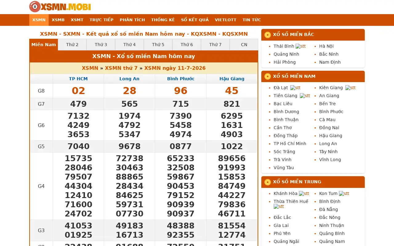Follow the breadcrumb link XSMN ngày 11-7-2026
Screen dimensions: 394x246
175,68
